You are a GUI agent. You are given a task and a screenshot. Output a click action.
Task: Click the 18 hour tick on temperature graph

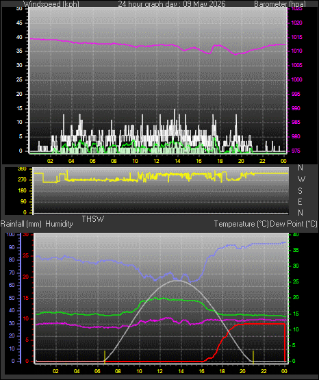pyautogui.click(x=222, y=371)
